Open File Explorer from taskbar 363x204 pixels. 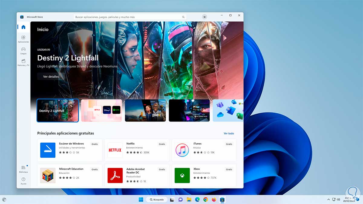pos(189,199)
